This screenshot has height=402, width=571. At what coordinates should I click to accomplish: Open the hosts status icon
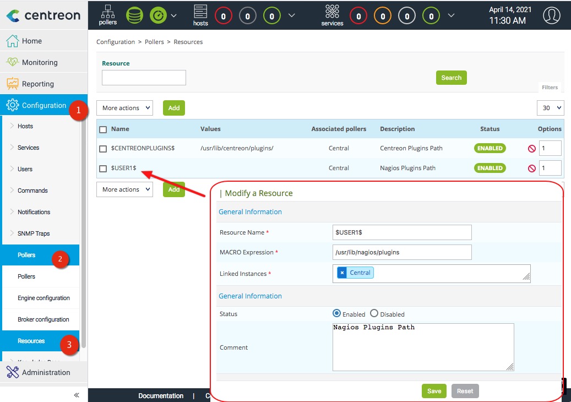coord(200,15)
